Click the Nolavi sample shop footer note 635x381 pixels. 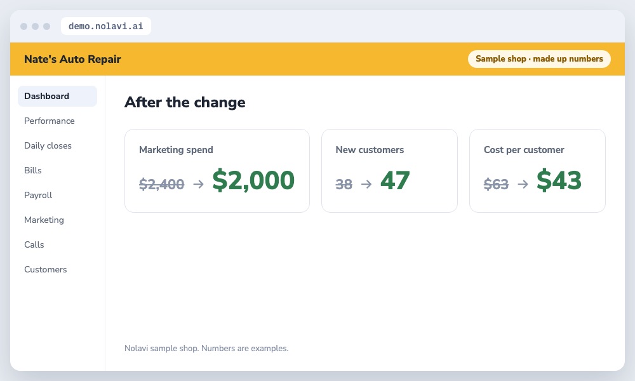click(x=206, y=348)
